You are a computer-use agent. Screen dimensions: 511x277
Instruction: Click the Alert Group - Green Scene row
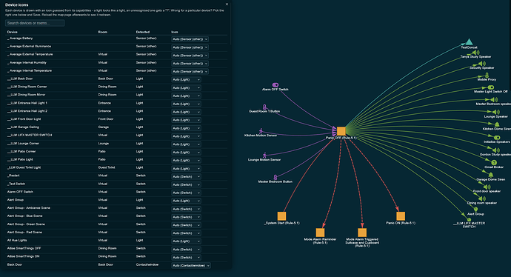pyautogui.click(x=116, y=224)
